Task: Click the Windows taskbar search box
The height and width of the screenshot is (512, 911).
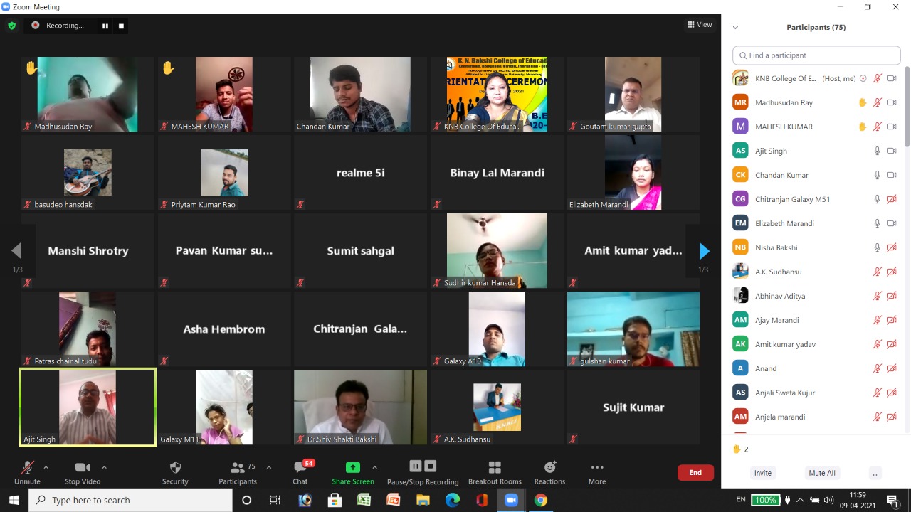Action: coord(130,500)
